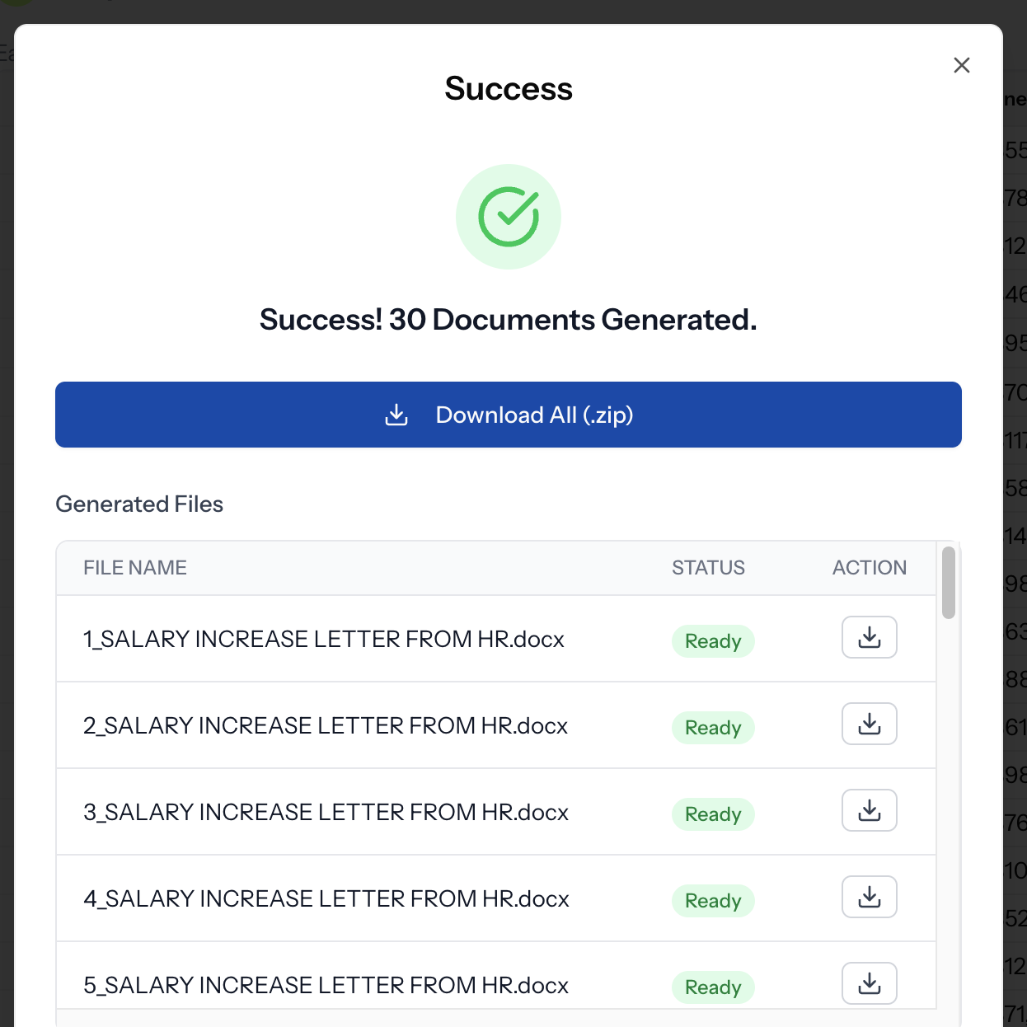1027x1027 pixels.
Task: Select the 5_SALARY INCREASE LETTER FROM HR.docx filename
Action: 326,986
